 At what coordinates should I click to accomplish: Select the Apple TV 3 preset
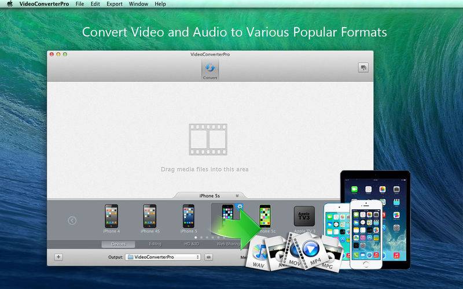[x=304, y=219]
